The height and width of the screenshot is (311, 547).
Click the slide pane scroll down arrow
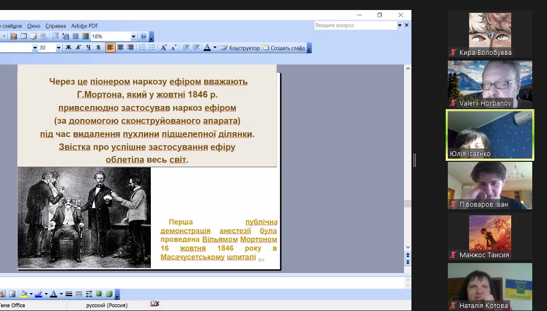(408, 248)
